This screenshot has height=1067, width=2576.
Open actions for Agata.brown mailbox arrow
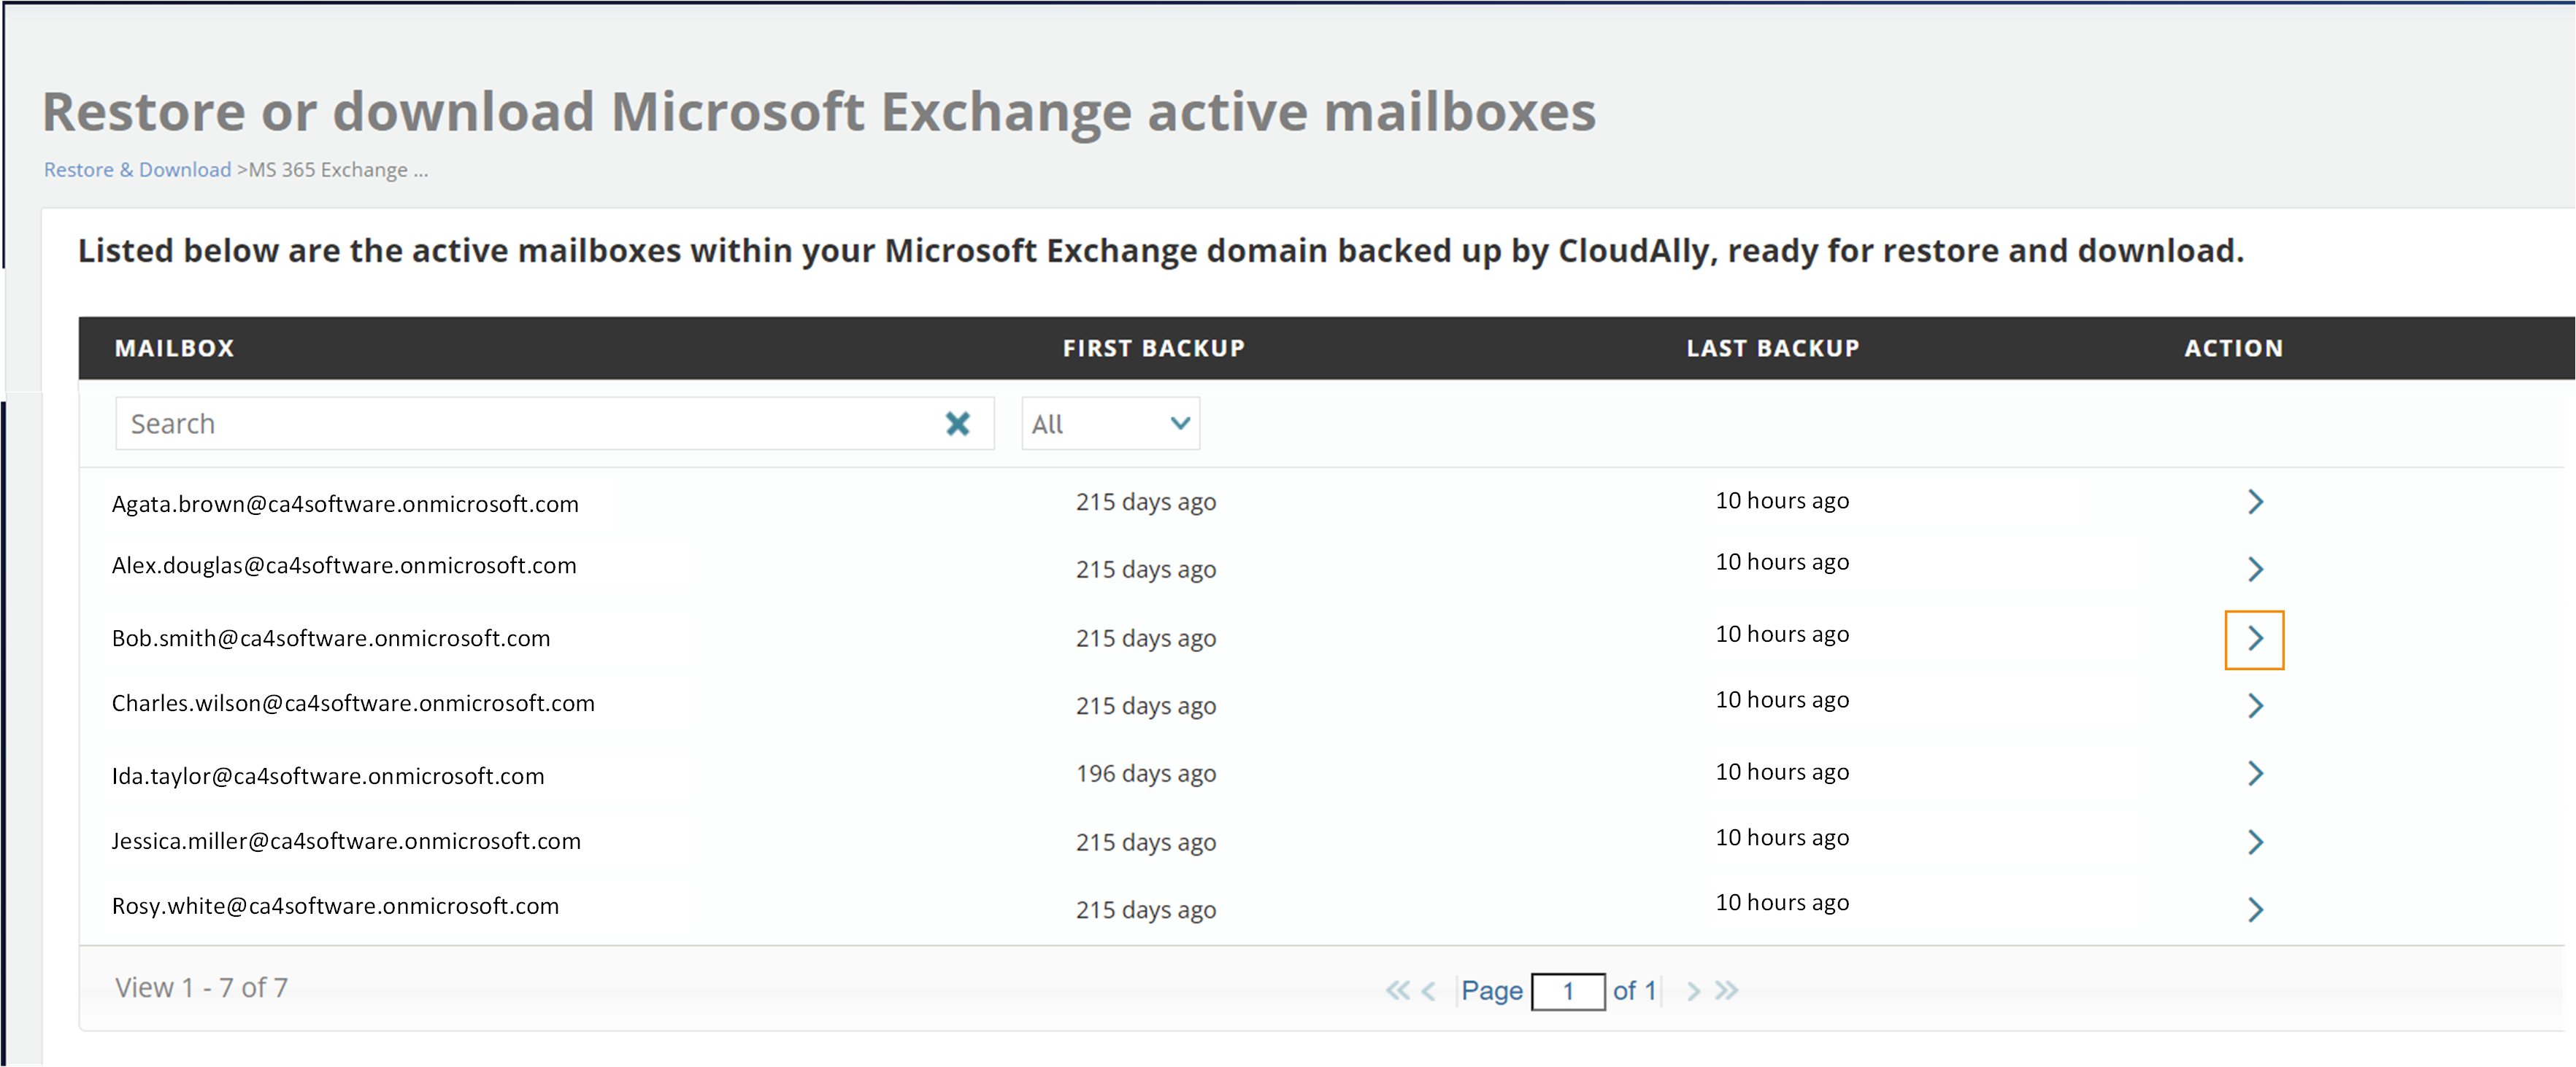pyautogui.click(x=2255, y=502)
